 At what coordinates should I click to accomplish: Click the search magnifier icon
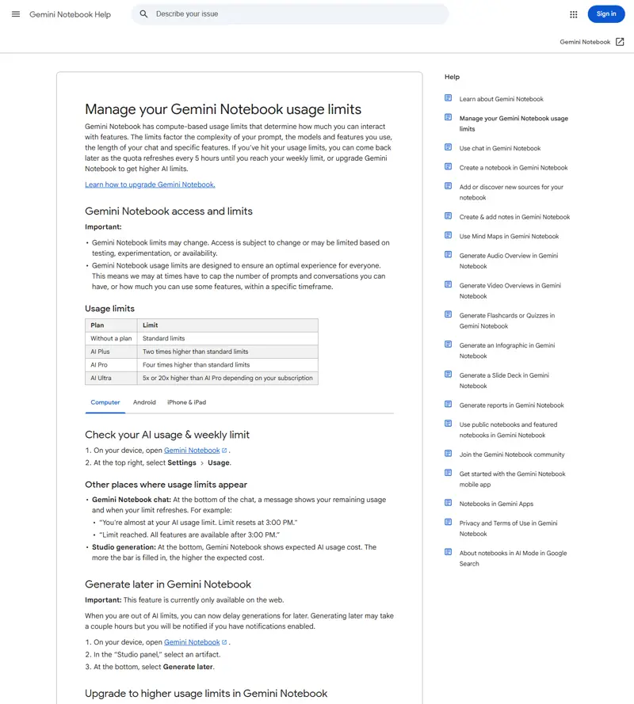(x=143, y=14)
